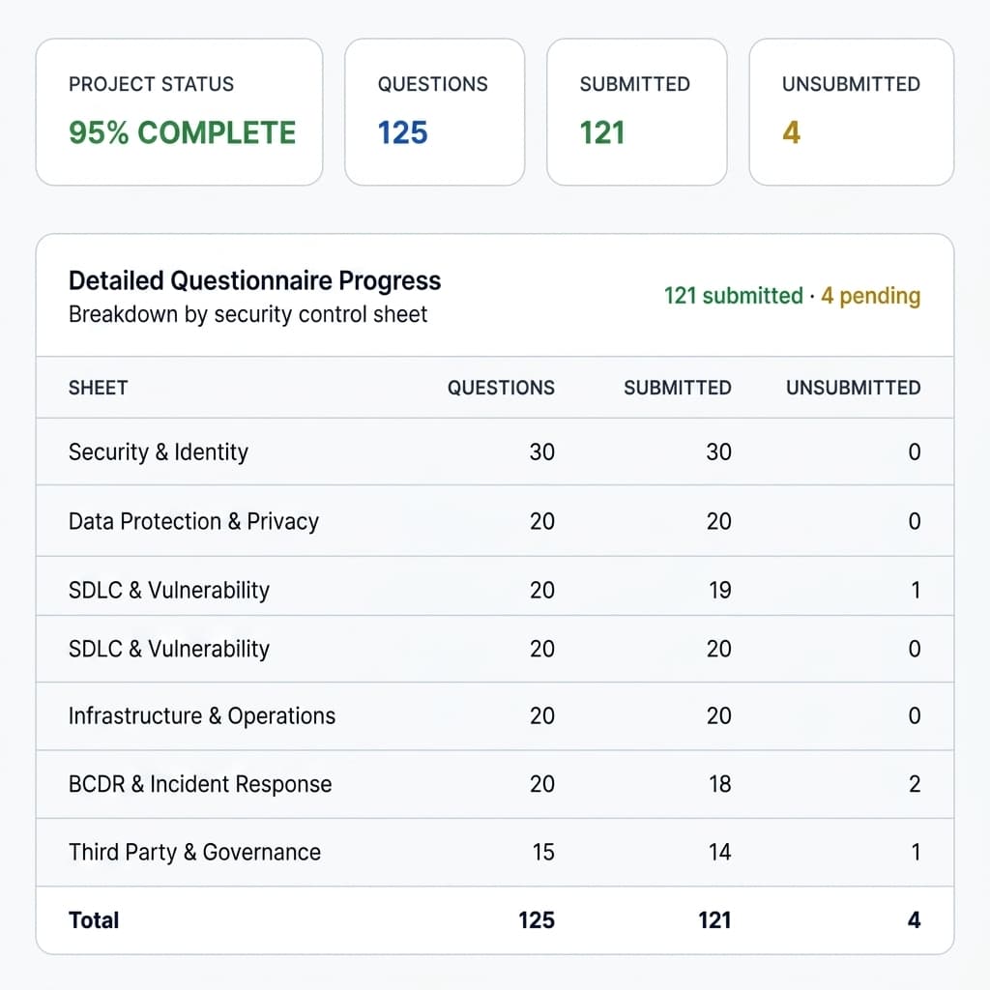The width and height of the screenshot is (990, 990).
Task: Click Data Protection & Privacy questions count 20
Action: tap(541, 521)
